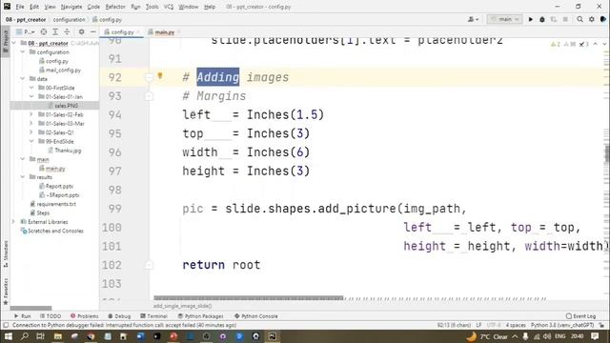Select Report.pptx in results folder
Image resolution: width=610 pixels, height=343 pixels.
(x=56, y=186)
